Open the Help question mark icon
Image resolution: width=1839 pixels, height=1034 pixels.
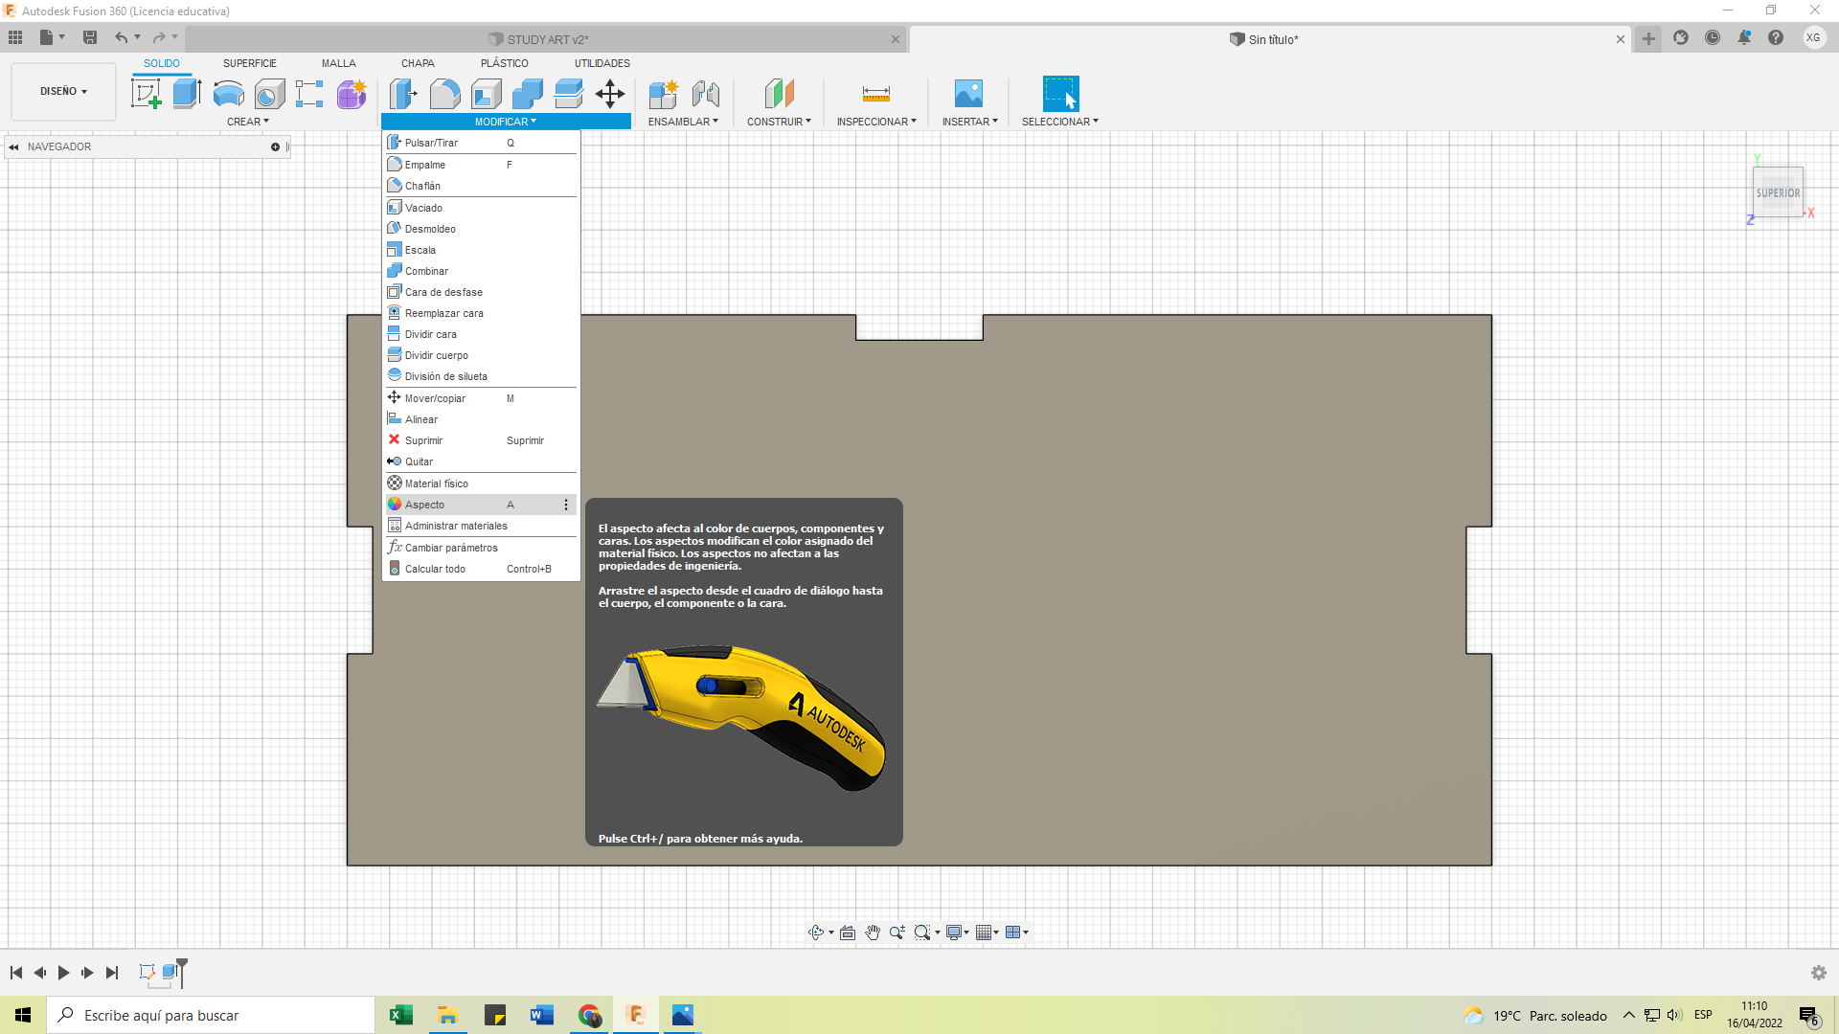pyautogui.click(x=1776, y=37)
